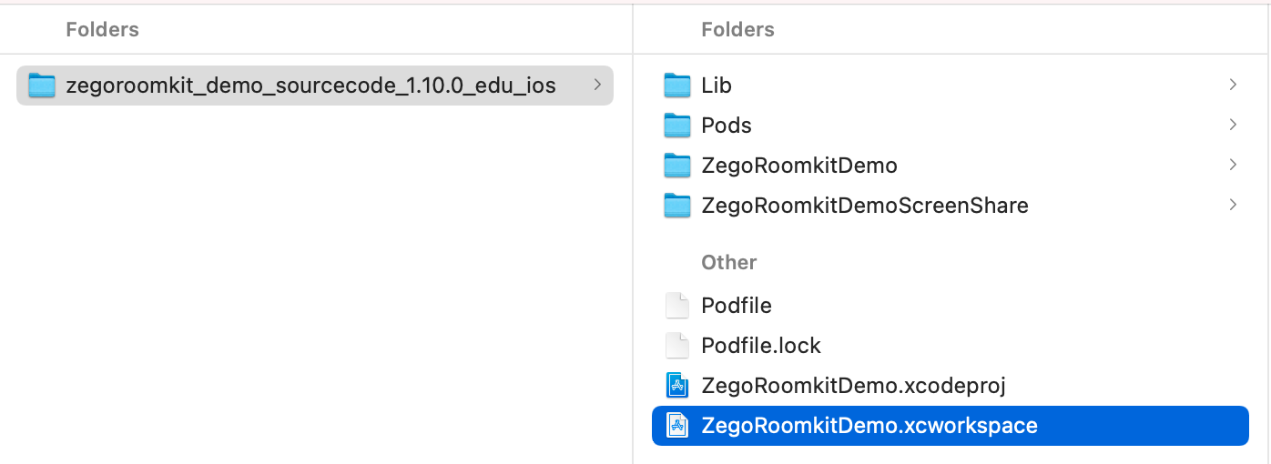Click the left column Folders header

(102, 29)
